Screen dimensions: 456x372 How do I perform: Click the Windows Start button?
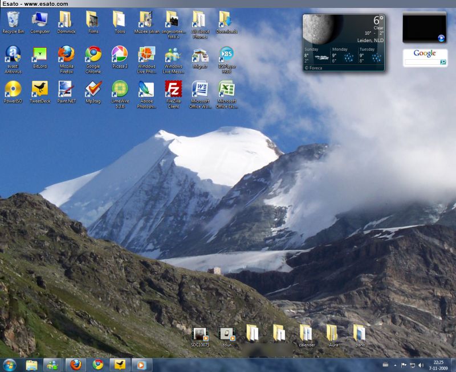[9, 365]
